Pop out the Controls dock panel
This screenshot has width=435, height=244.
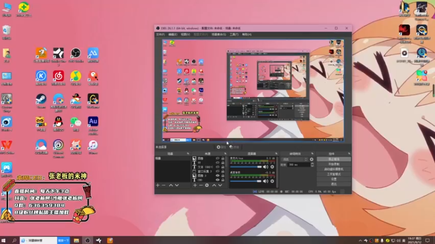coord(349,153)
